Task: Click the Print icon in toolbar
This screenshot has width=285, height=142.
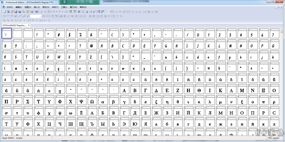Action: tap(32, 12)
